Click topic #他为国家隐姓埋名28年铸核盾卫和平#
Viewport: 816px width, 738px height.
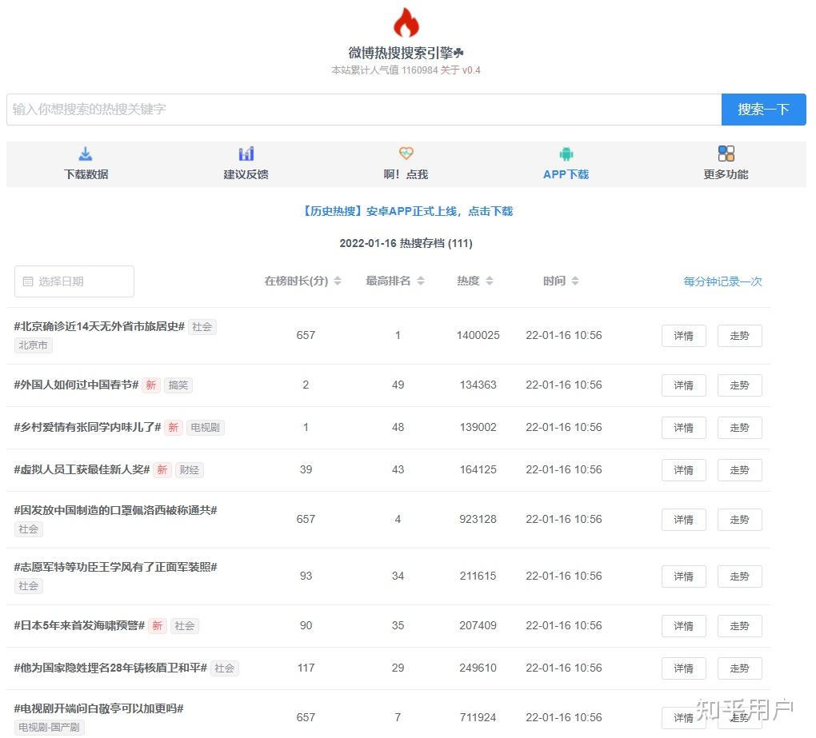[110, 668]
